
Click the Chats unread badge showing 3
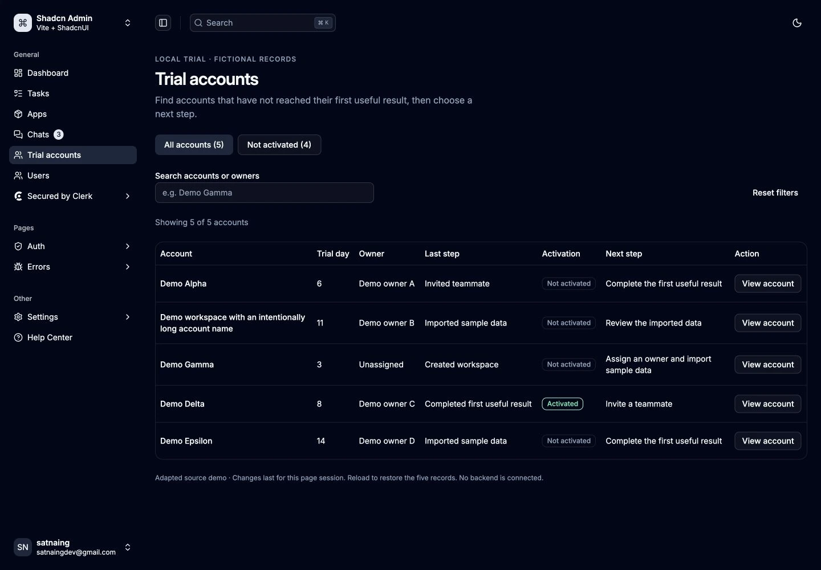tap(59, 135)
